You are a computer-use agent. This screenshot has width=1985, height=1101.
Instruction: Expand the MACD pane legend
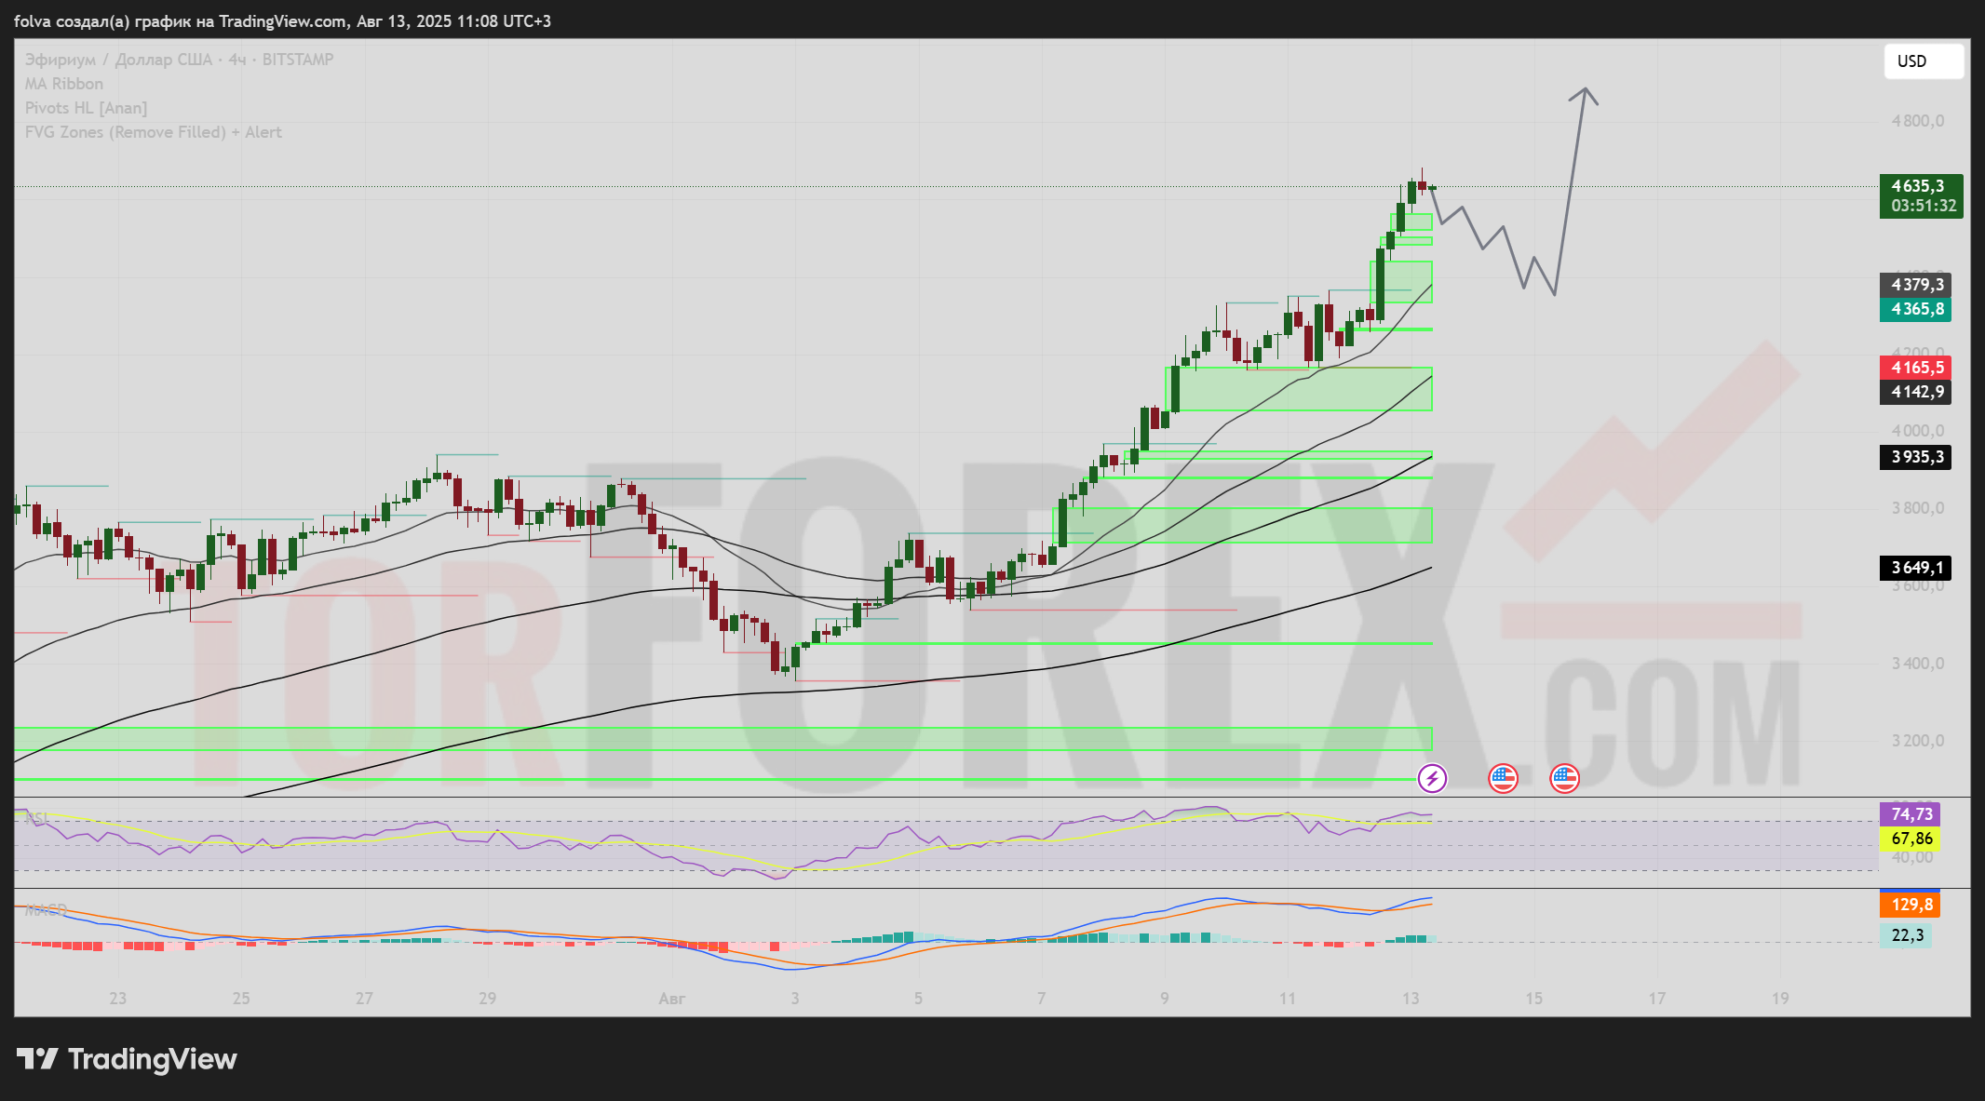[45, 909]
